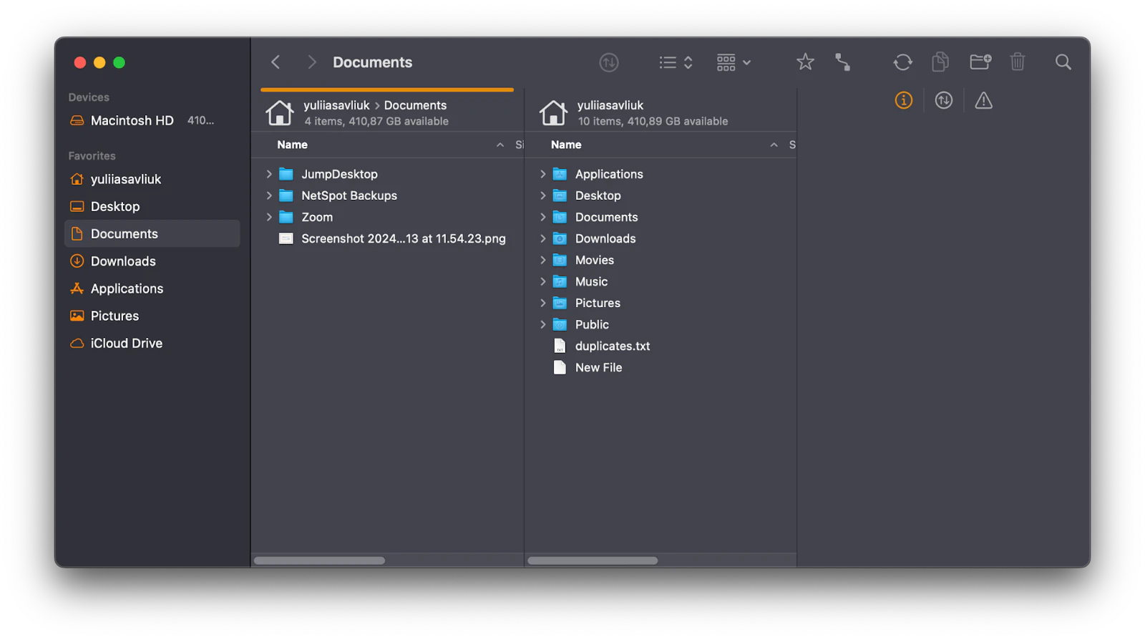
Task: Click the copy files icon in toolbar
Action: tap(940, 62)
